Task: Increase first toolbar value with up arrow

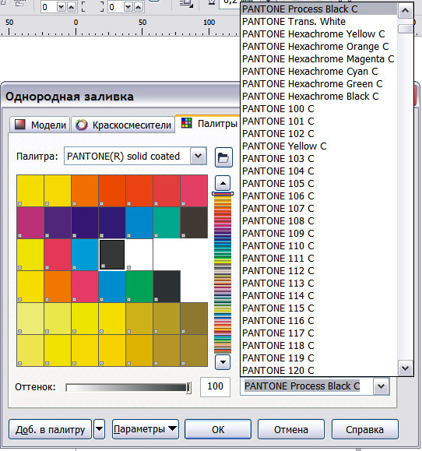Action: (x=72, y=6)
